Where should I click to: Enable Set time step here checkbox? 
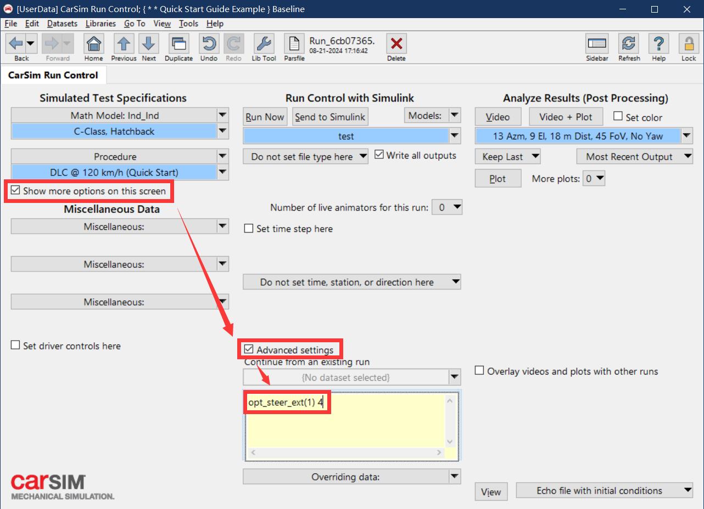coord(249,228)
